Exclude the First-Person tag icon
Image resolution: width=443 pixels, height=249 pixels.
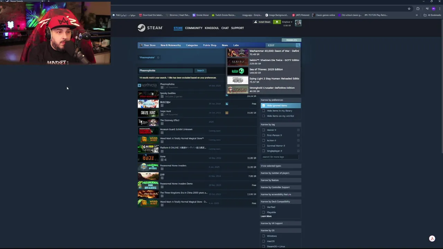coord(298,135)
